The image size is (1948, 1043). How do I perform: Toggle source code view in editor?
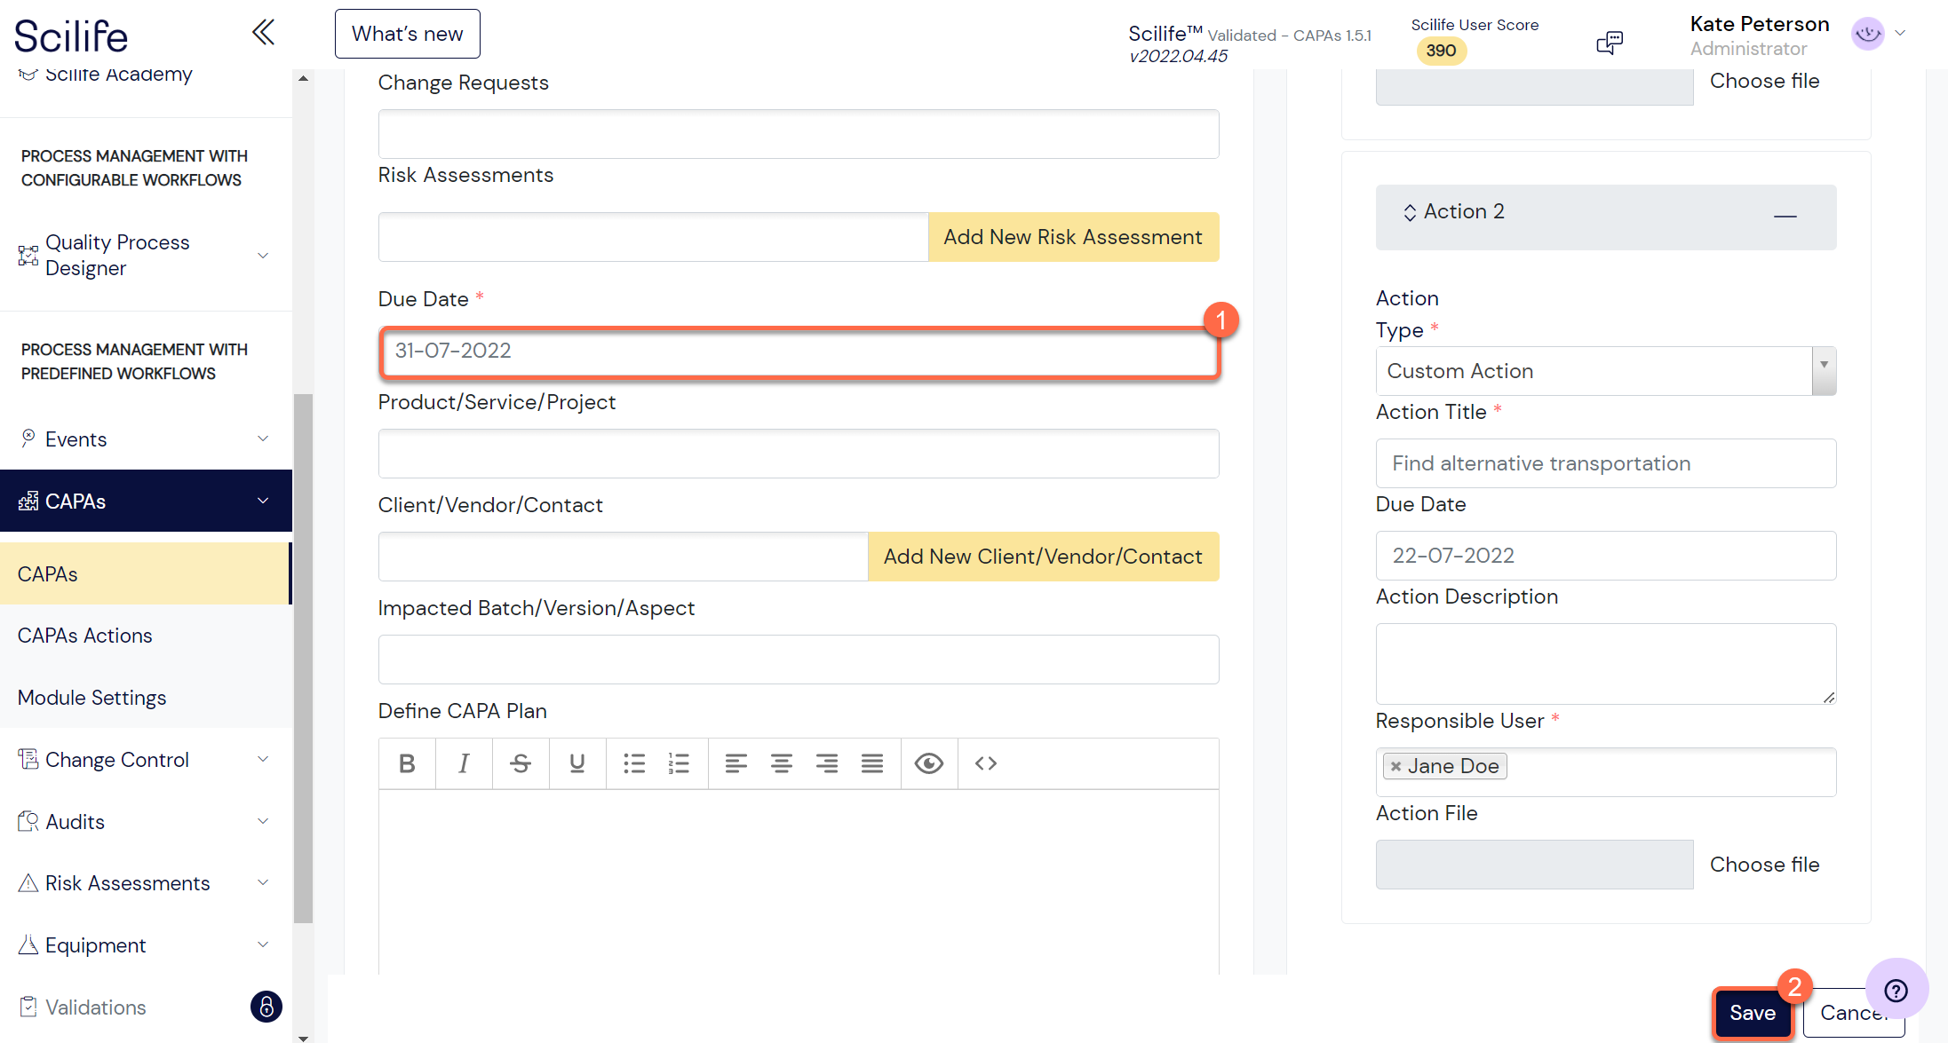pos(986,763)
